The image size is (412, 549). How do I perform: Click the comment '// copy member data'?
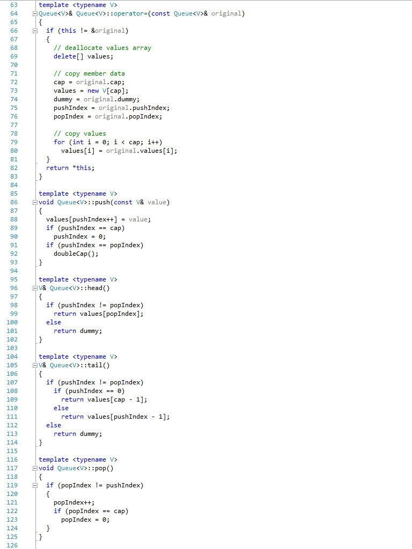tap(89, 73)
